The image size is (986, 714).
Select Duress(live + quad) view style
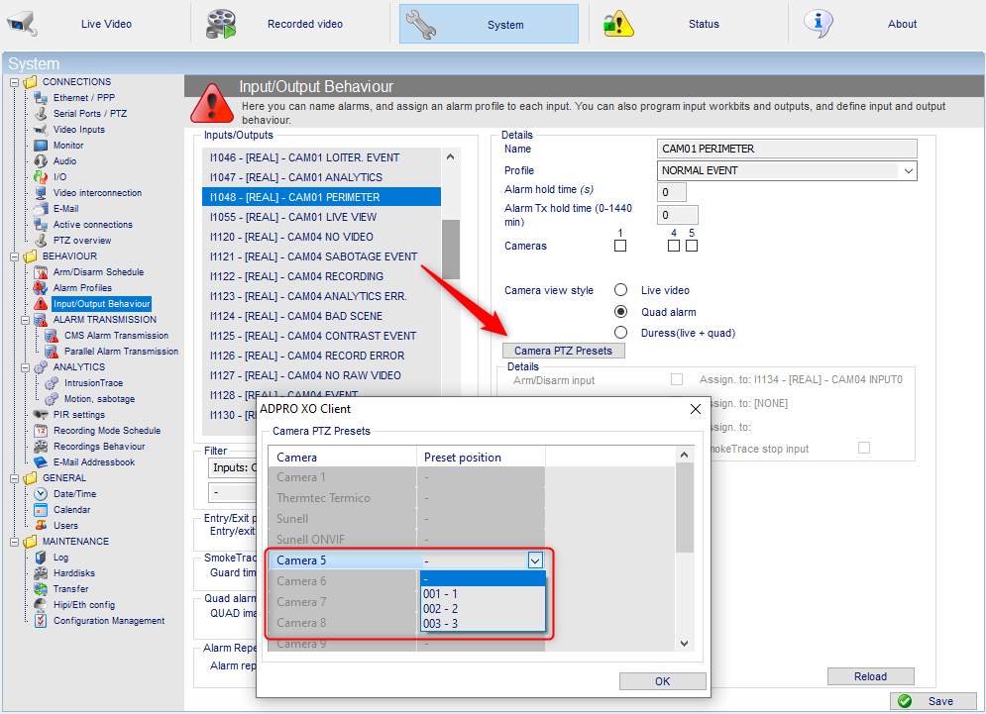tap(620, 333)
